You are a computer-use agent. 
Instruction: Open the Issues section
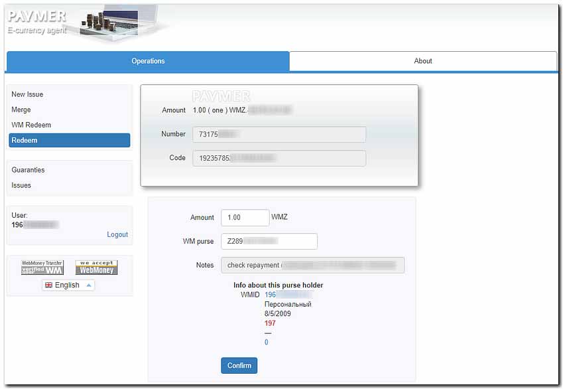21,185
